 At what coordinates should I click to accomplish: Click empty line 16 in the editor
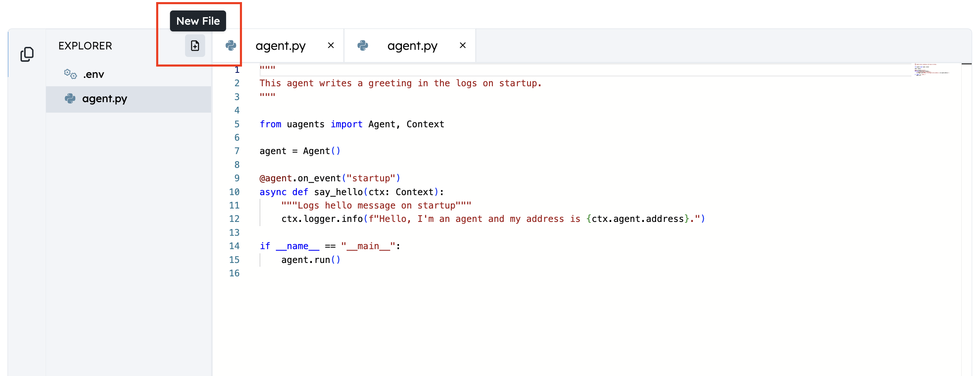[586, 273]
